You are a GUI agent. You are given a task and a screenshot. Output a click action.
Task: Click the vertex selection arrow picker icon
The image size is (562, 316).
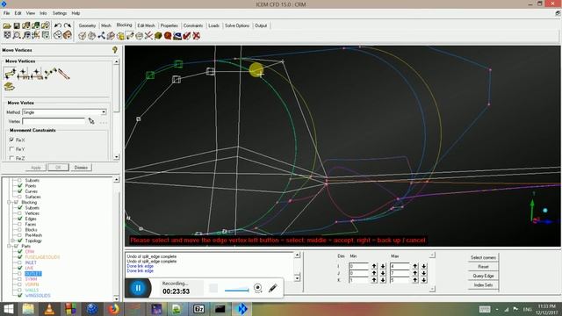91,121
